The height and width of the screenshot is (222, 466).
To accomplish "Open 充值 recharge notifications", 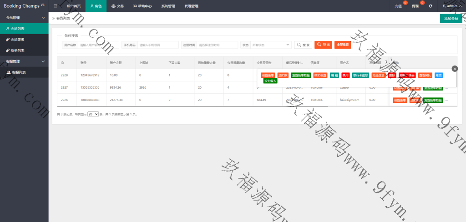I will (399, 6).
